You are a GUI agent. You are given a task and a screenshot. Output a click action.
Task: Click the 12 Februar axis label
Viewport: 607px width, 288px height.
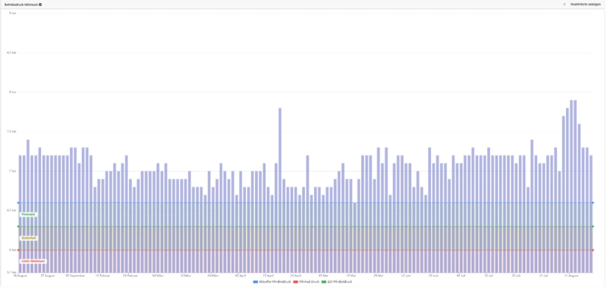coord(102,276)
